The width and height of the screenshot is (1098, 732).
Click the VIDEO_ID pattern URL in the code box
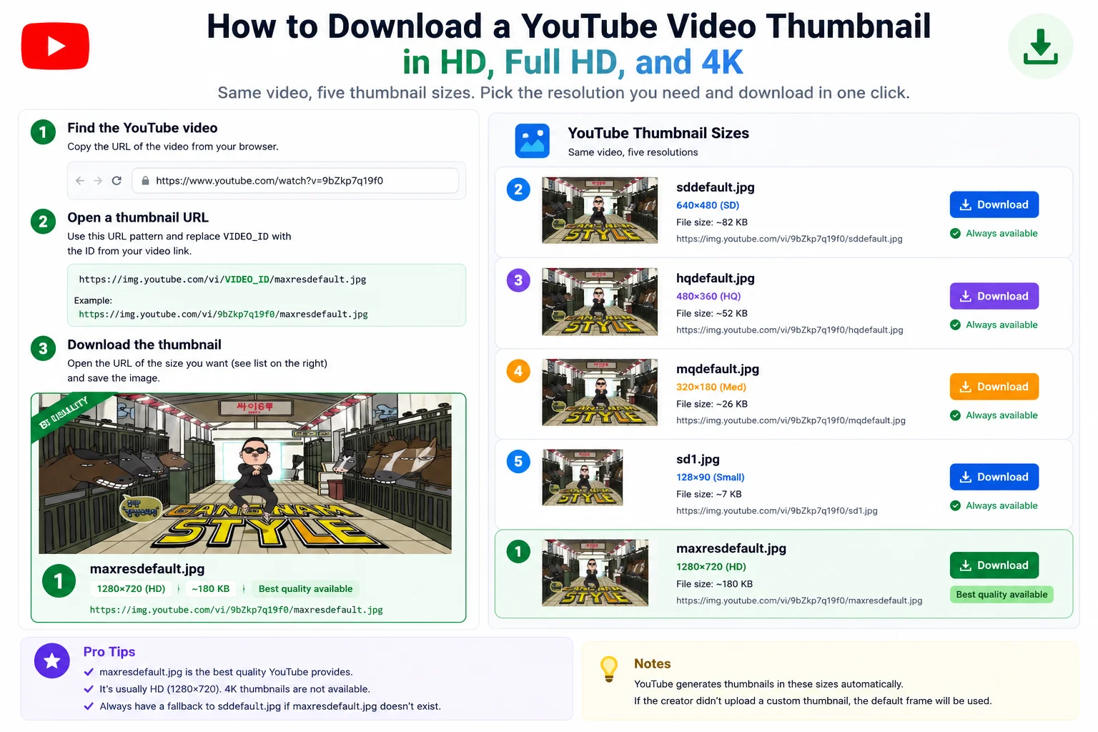222,280
